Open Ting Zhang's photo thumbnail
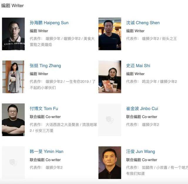Image resolution: width=188 pixels, height=184 pixels. coord(13,77)
